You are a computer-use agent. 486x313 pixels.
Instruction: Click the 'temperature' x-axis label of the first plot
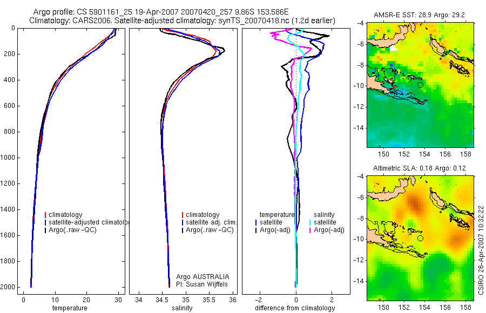(x=70, y=308)
